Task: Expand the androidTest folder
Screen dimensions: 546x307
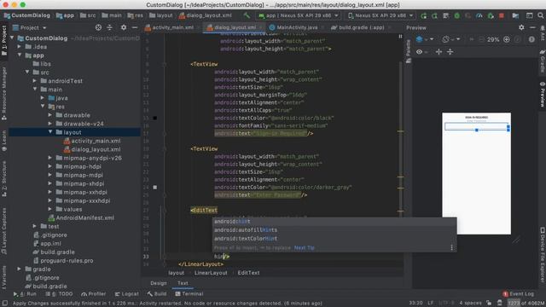Action: click(x=35, y=81)
